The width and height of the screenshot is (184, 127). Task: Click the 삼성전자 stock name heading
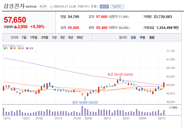click(x=14, y=6)
